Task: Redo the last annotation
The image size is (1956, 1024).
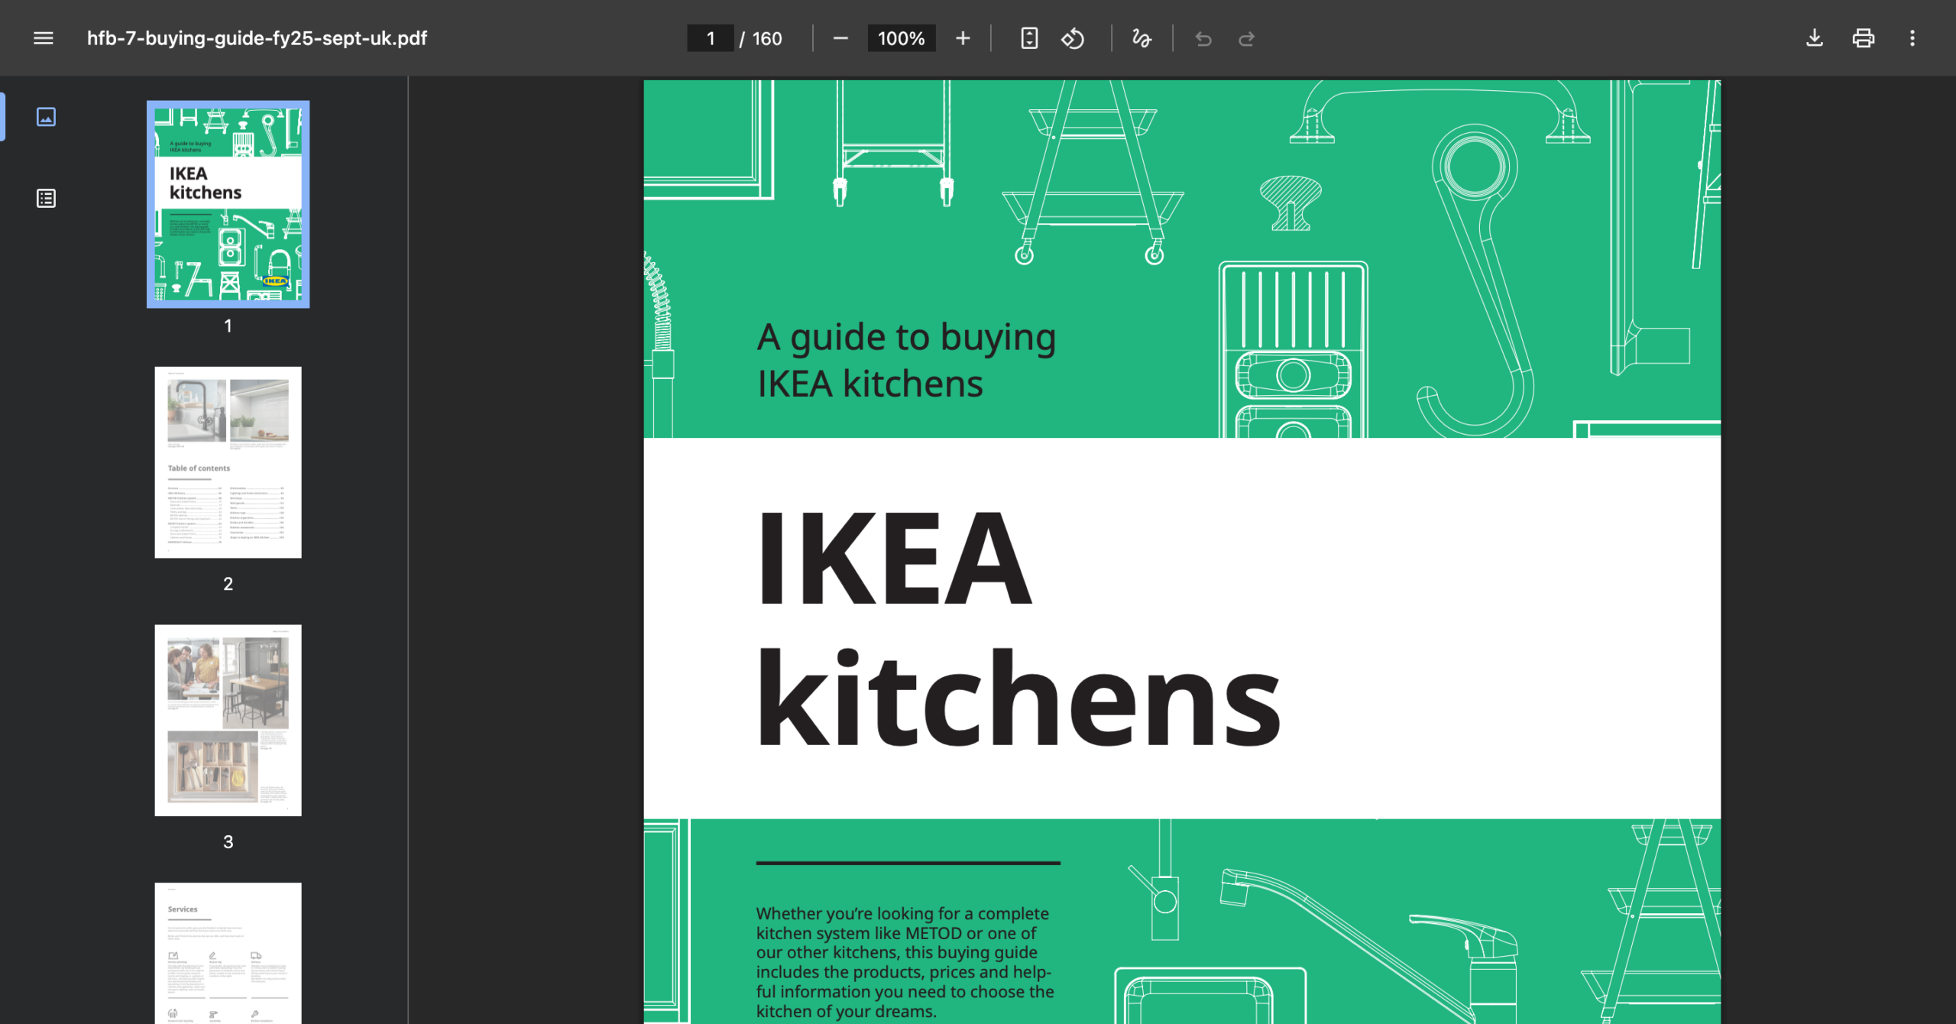Action: click(x=1246, y=38)
